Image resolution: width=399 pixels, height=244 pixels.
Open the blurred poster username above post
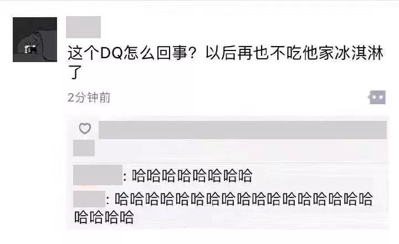point(84,27)
